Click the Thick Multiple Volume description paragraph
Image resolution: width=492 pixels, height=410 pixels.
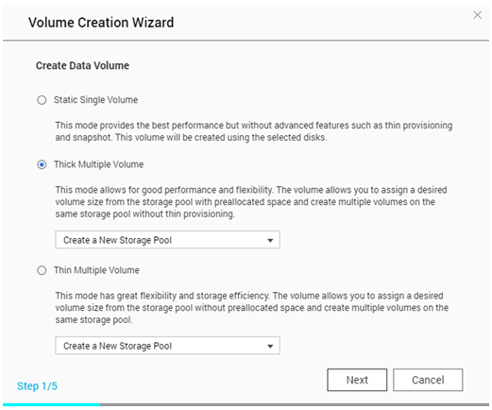pyautogui.click(x=251, y=202)
